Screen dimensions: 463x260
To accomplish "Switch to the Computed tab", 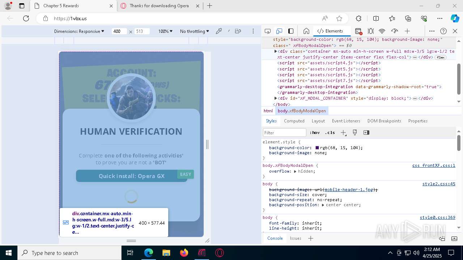I will (x=294, y=121).
